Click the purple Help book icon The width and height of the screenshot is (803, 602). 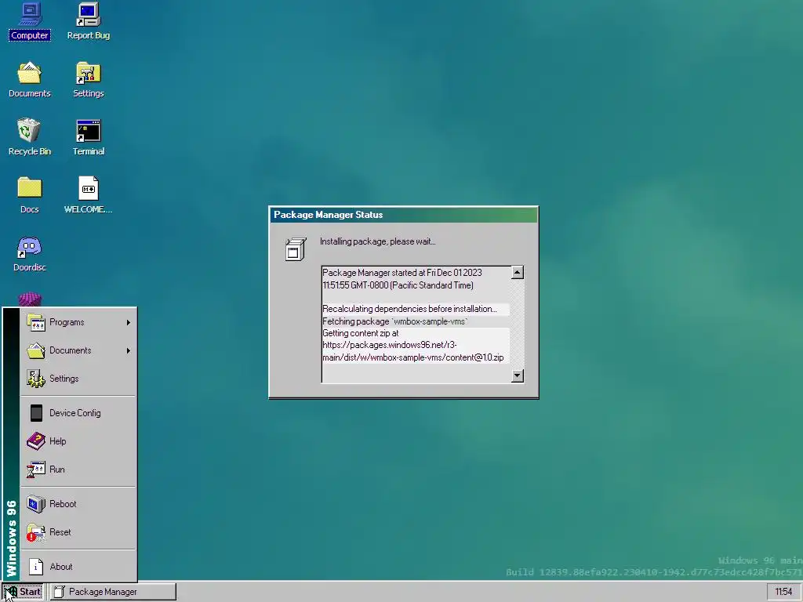pos(35,441)
